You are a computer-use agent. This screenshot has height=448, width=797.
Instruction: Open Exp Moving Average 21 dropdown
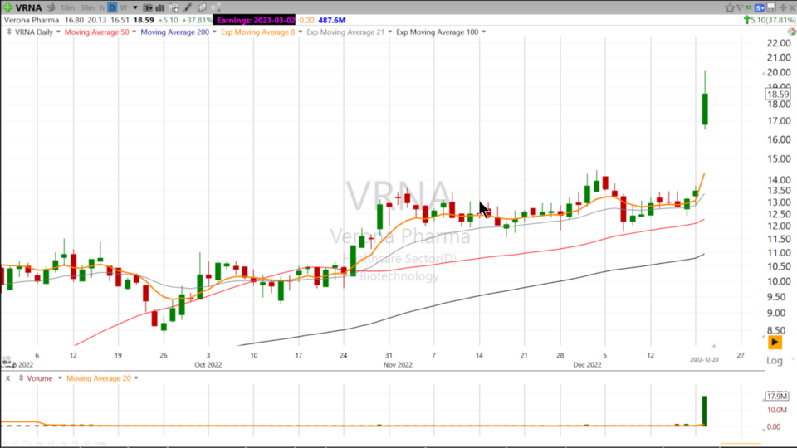(x=390, y=32)
